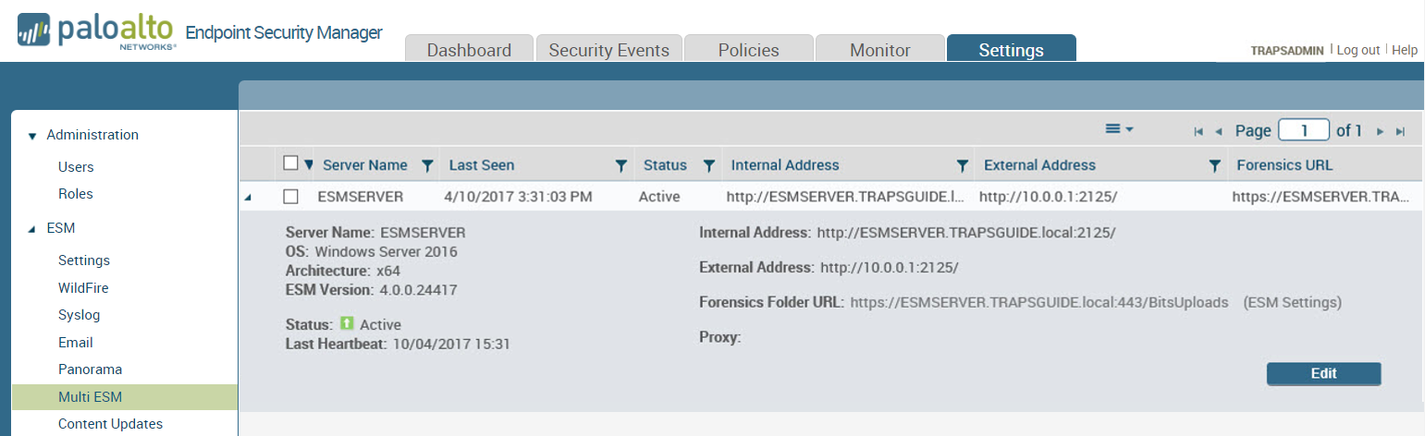Screen dimensions: 1425x436
Task: Click the page number input field
Action: click(1303, 130)
